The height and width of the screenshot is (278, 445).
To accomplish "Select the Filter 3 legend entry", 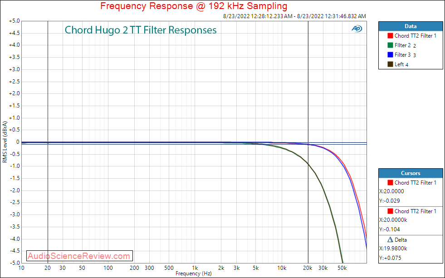I will (x=402, y=55).
